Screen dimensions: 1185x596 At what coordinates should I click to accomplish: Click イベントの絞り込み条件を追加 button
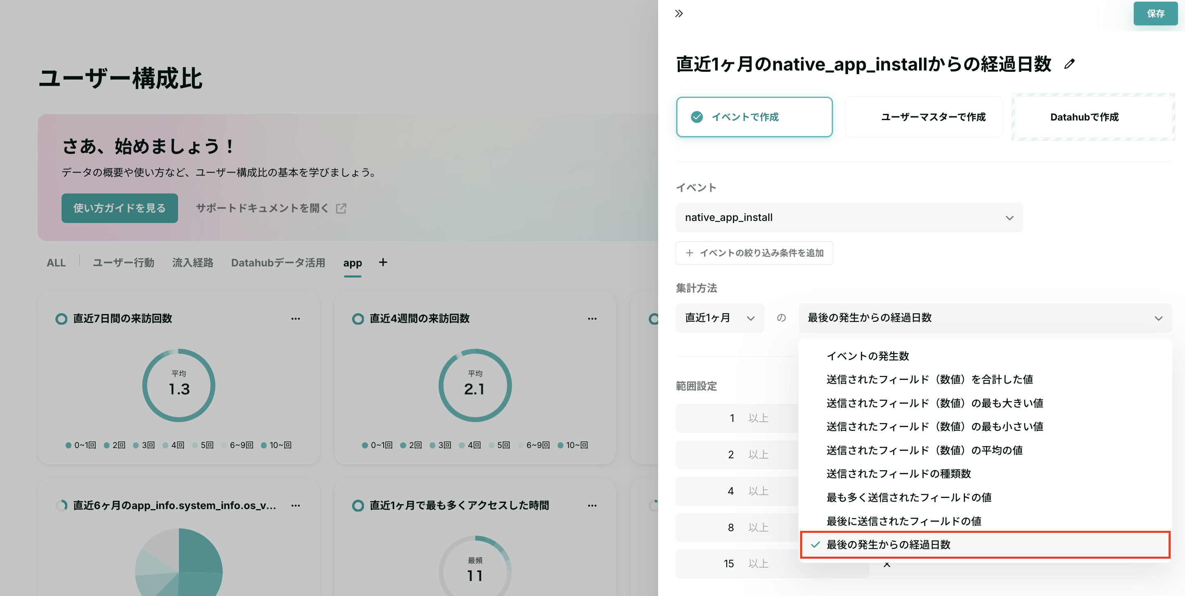point(754,253)
